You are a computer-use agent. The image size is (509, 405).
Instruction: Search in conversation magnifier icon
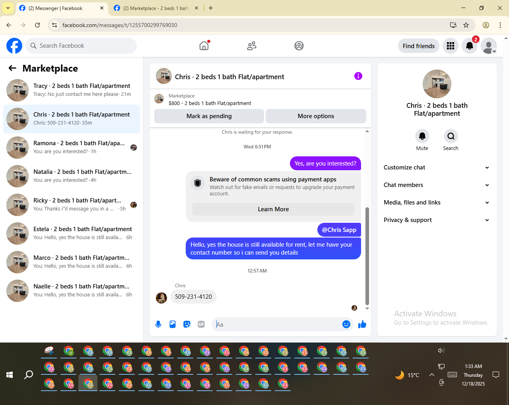451,136
